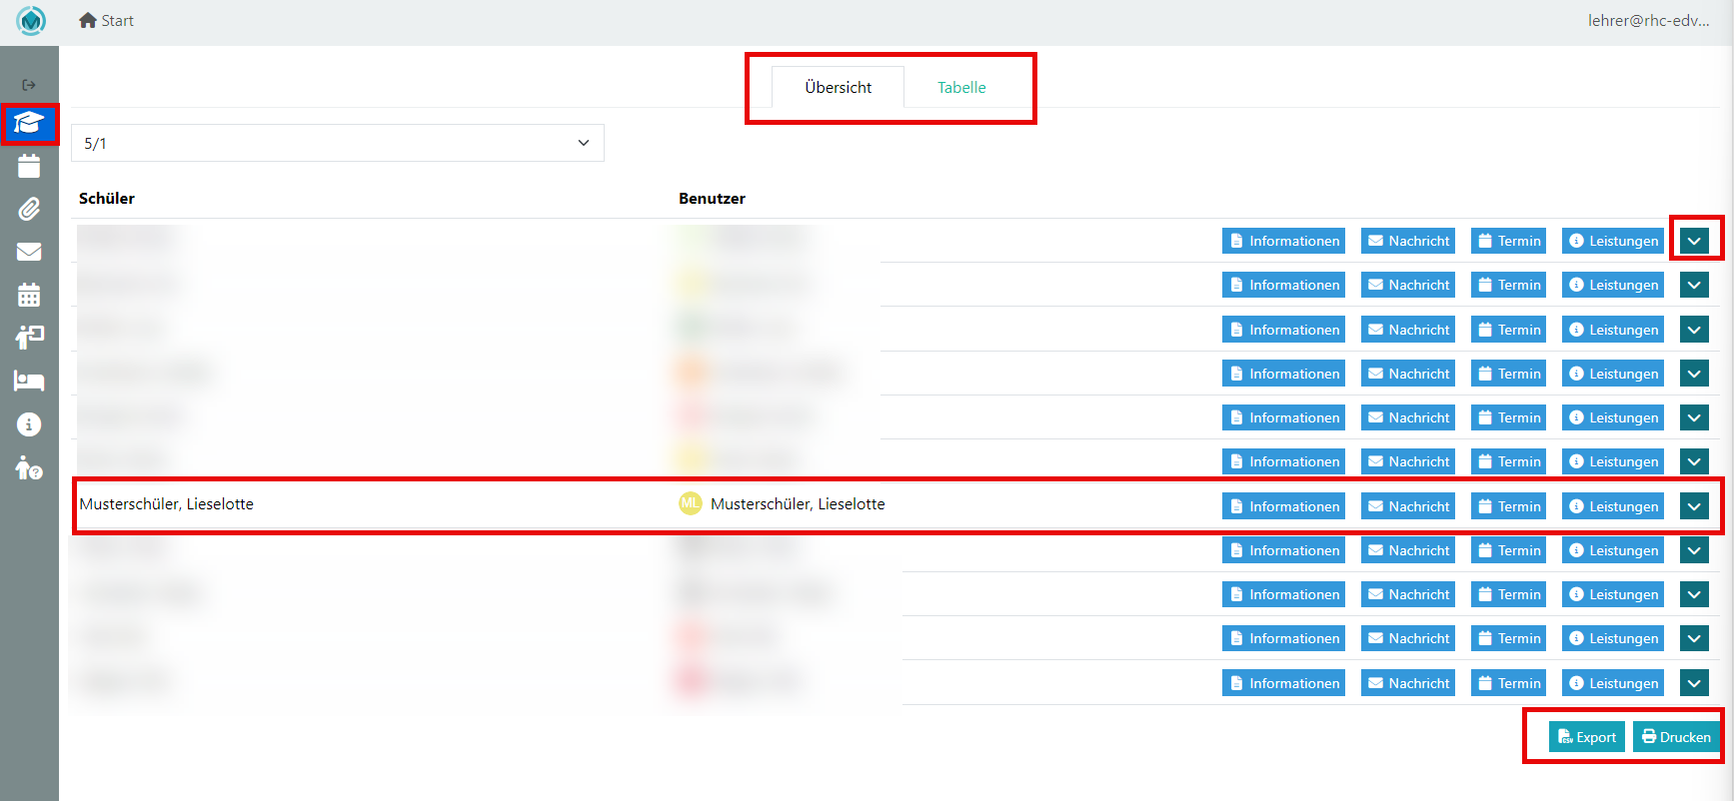Expand chevron in row directly above Lieselotte
This screenshot has width=1734, height=801.
point(1694,461)
